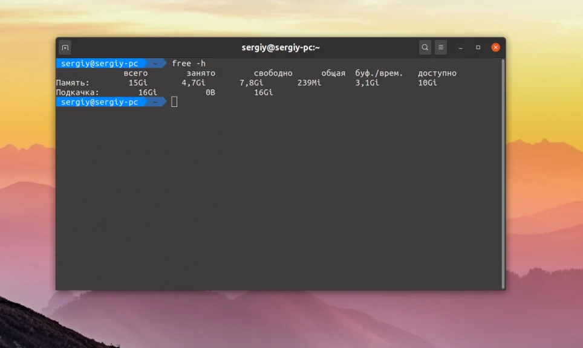Click the terminal cursor at the bottom prompt
This screenshot has width=583, height=348.
[174, 101]
